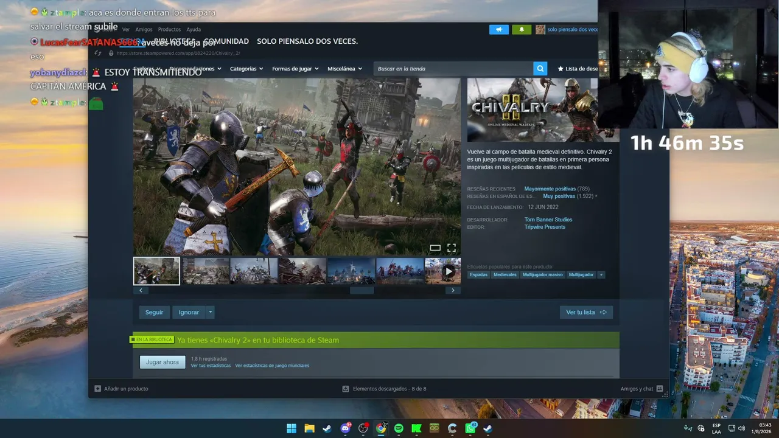Open OBS Studio from the taskbar

(x=363, y=428)
